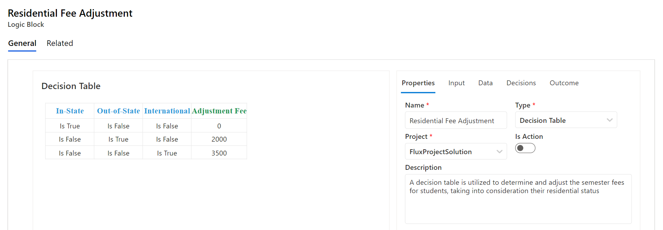The image size is (663, 230).
Task: Click inside the Description text area
Action: (518, 198)
